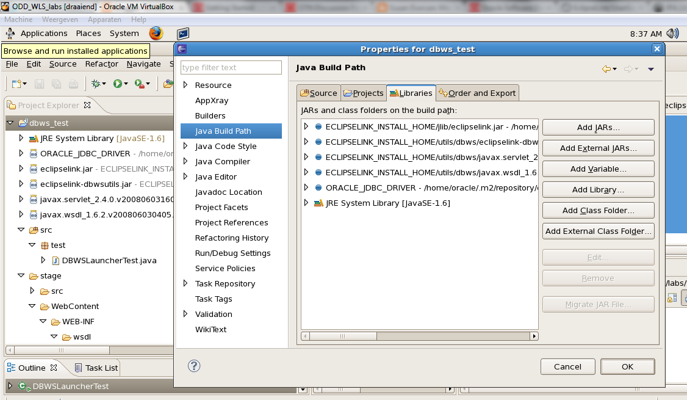Expand ORACLE_JDBC_DRIVER build path entry

(x=306, y=187)
